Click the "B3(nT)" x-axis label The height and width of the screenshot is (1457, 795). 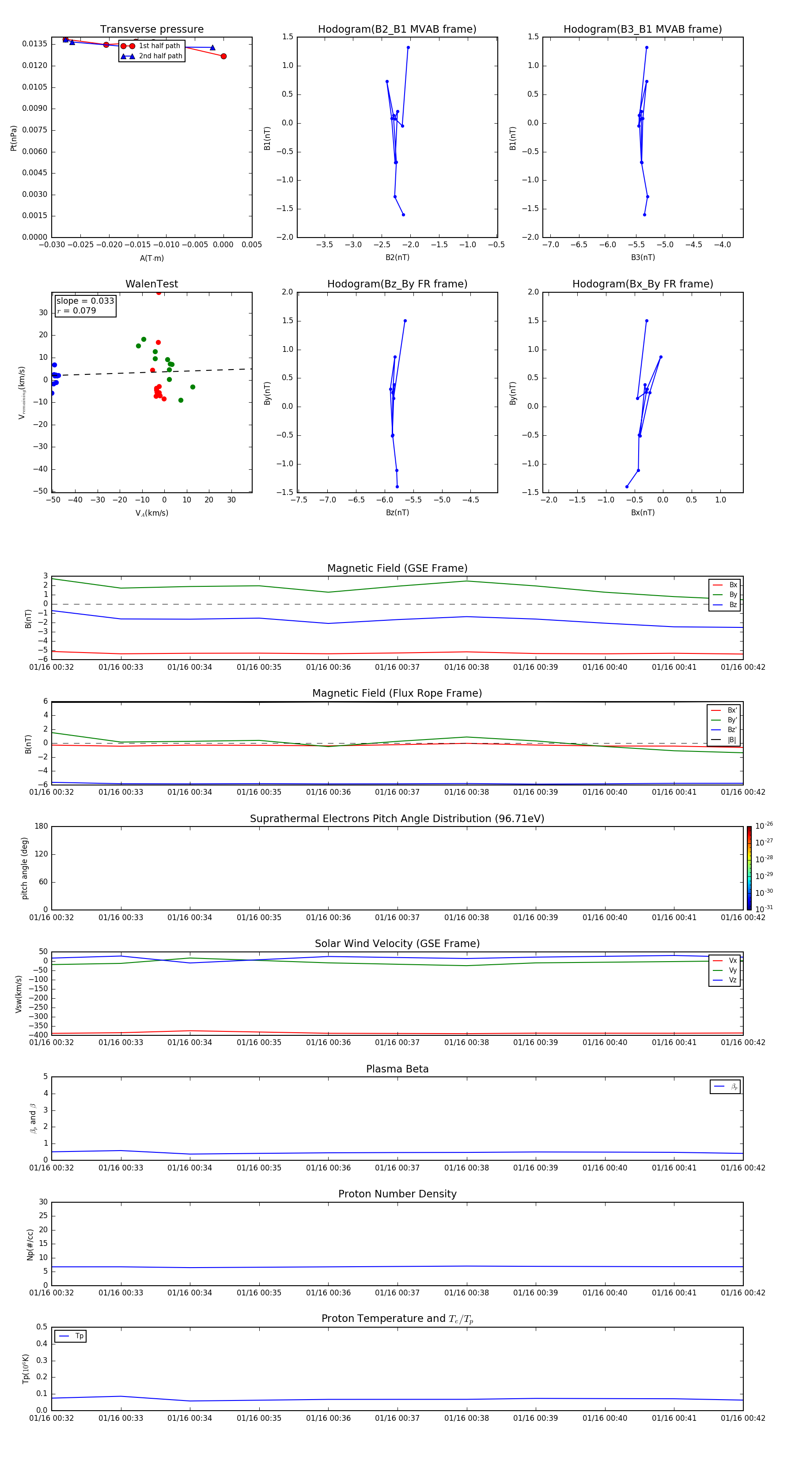(x=643, y=257)
